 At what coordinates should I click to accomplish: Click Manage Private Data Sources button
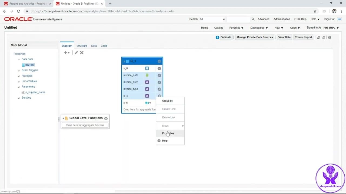pos(255,37)
